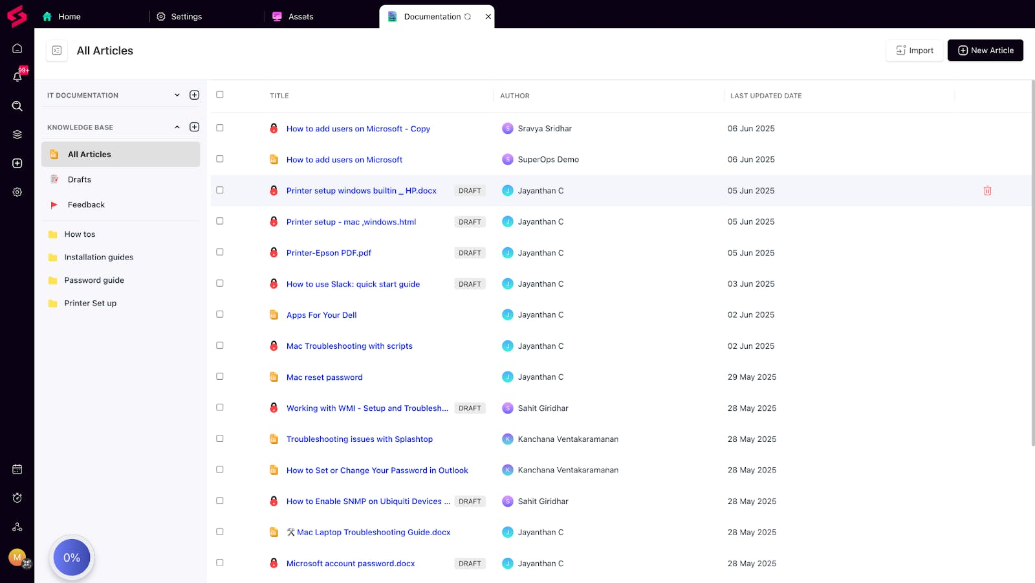Open the network nodes sidebar icon
Image resolution: width=1035 pixels, height=583 pixels.
pyautogui.click(x=17, y=527)
